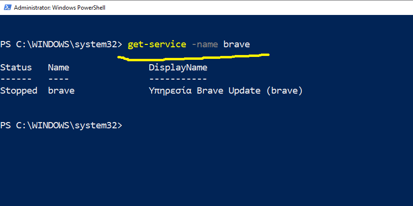Click the 'Administrator: Windows PowerShell' window title
Image resolution: width=413 pixels, height=206 pixels.
pyautogui.click(x=60, y=8)
